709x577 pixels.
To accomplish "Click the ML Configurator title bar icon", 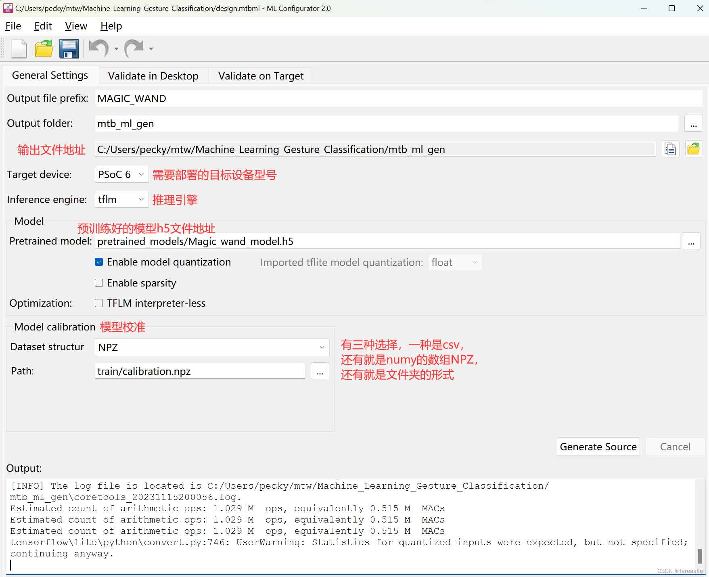I will pos(8,8).
